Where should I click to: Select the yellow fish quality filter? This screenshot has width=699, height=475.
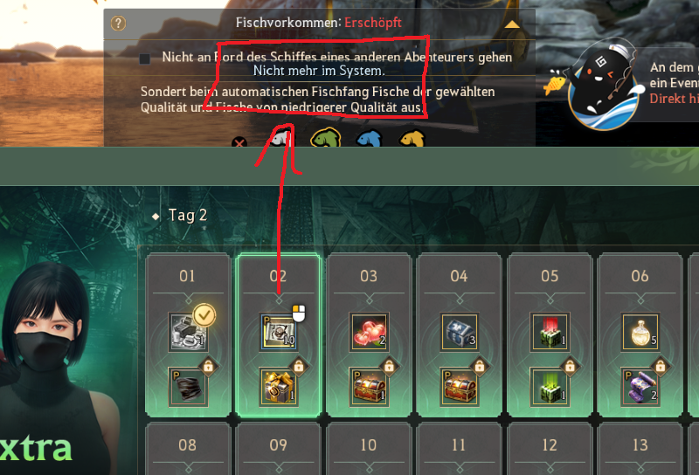[412, 138]
